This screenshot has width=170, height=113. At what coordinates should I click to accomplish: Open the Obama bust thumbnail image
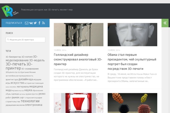pos(132,34)
